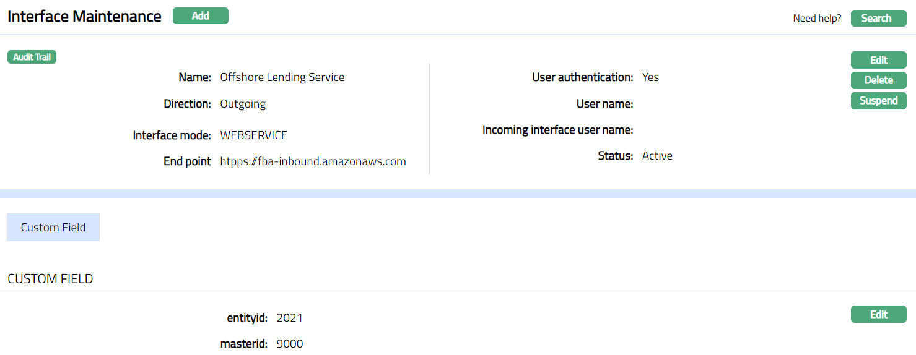This screenshot has width=916, height=355.
Task: Open the Audit Trail
Action: pos(32,58)
